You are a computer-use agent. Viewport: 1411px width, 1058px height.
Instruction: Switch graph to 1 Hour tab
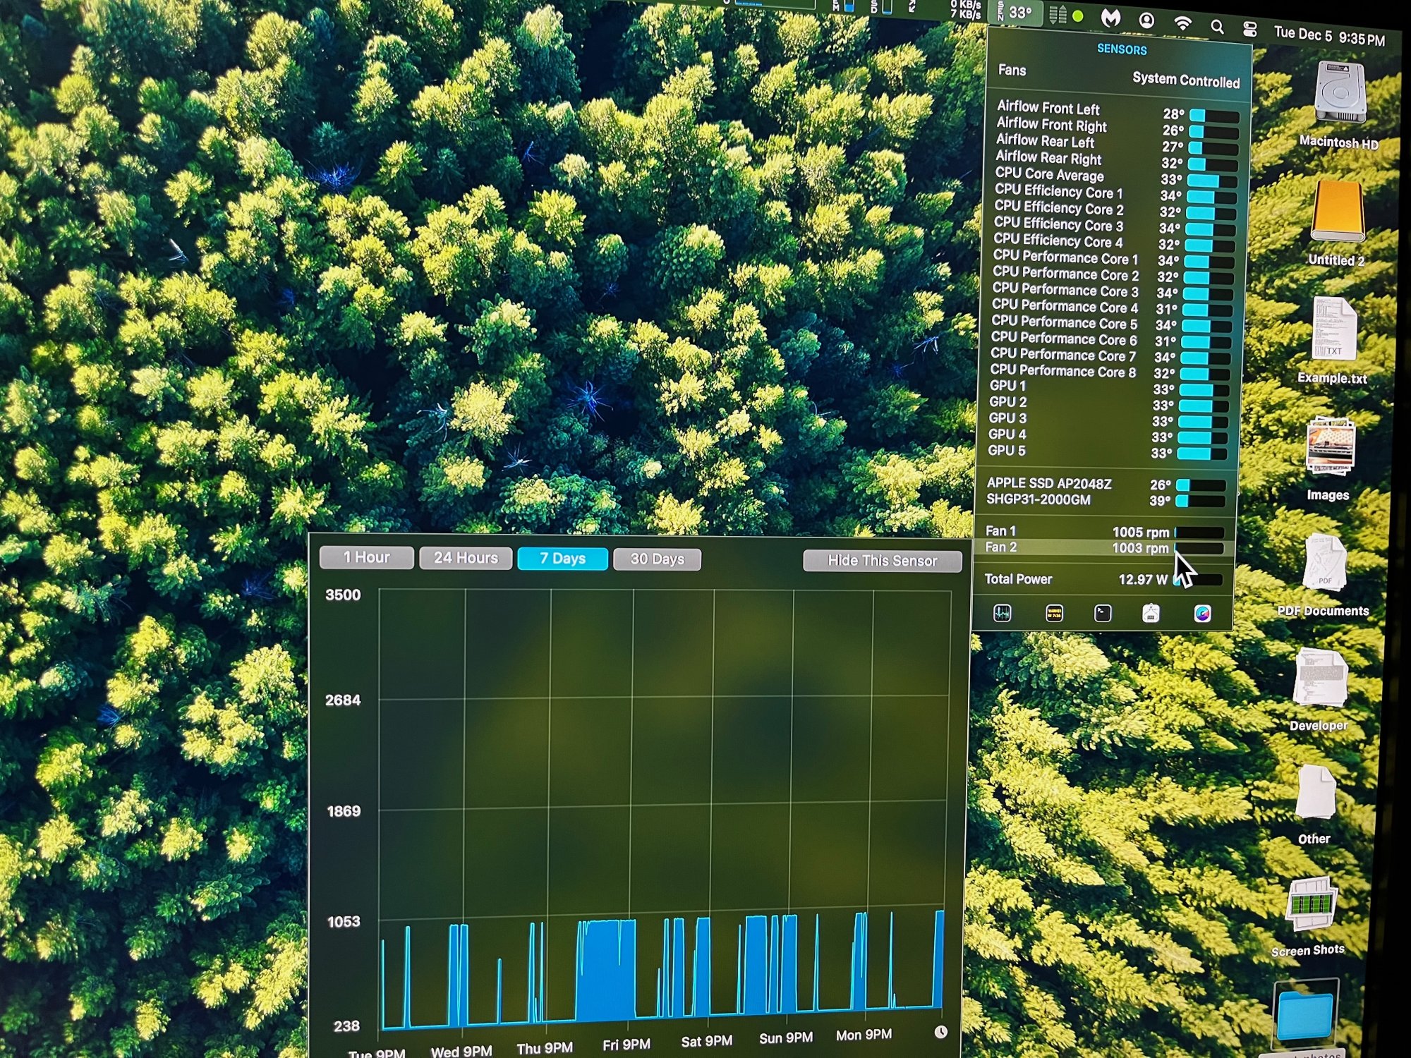(366, 557)
